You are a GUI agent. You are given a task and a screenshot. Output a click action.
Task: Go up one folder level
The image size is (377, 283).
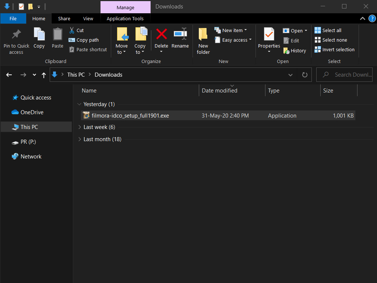[44, 75]
